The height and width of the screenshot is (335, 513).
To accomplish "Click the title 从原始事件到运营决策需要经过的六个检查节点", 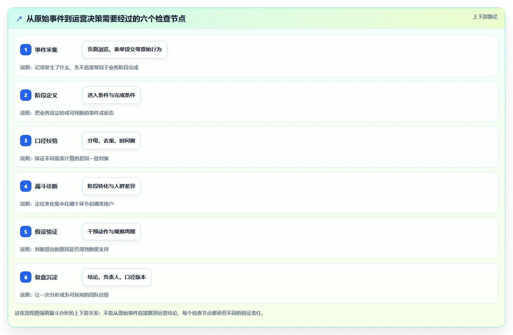I will [106, 19].
